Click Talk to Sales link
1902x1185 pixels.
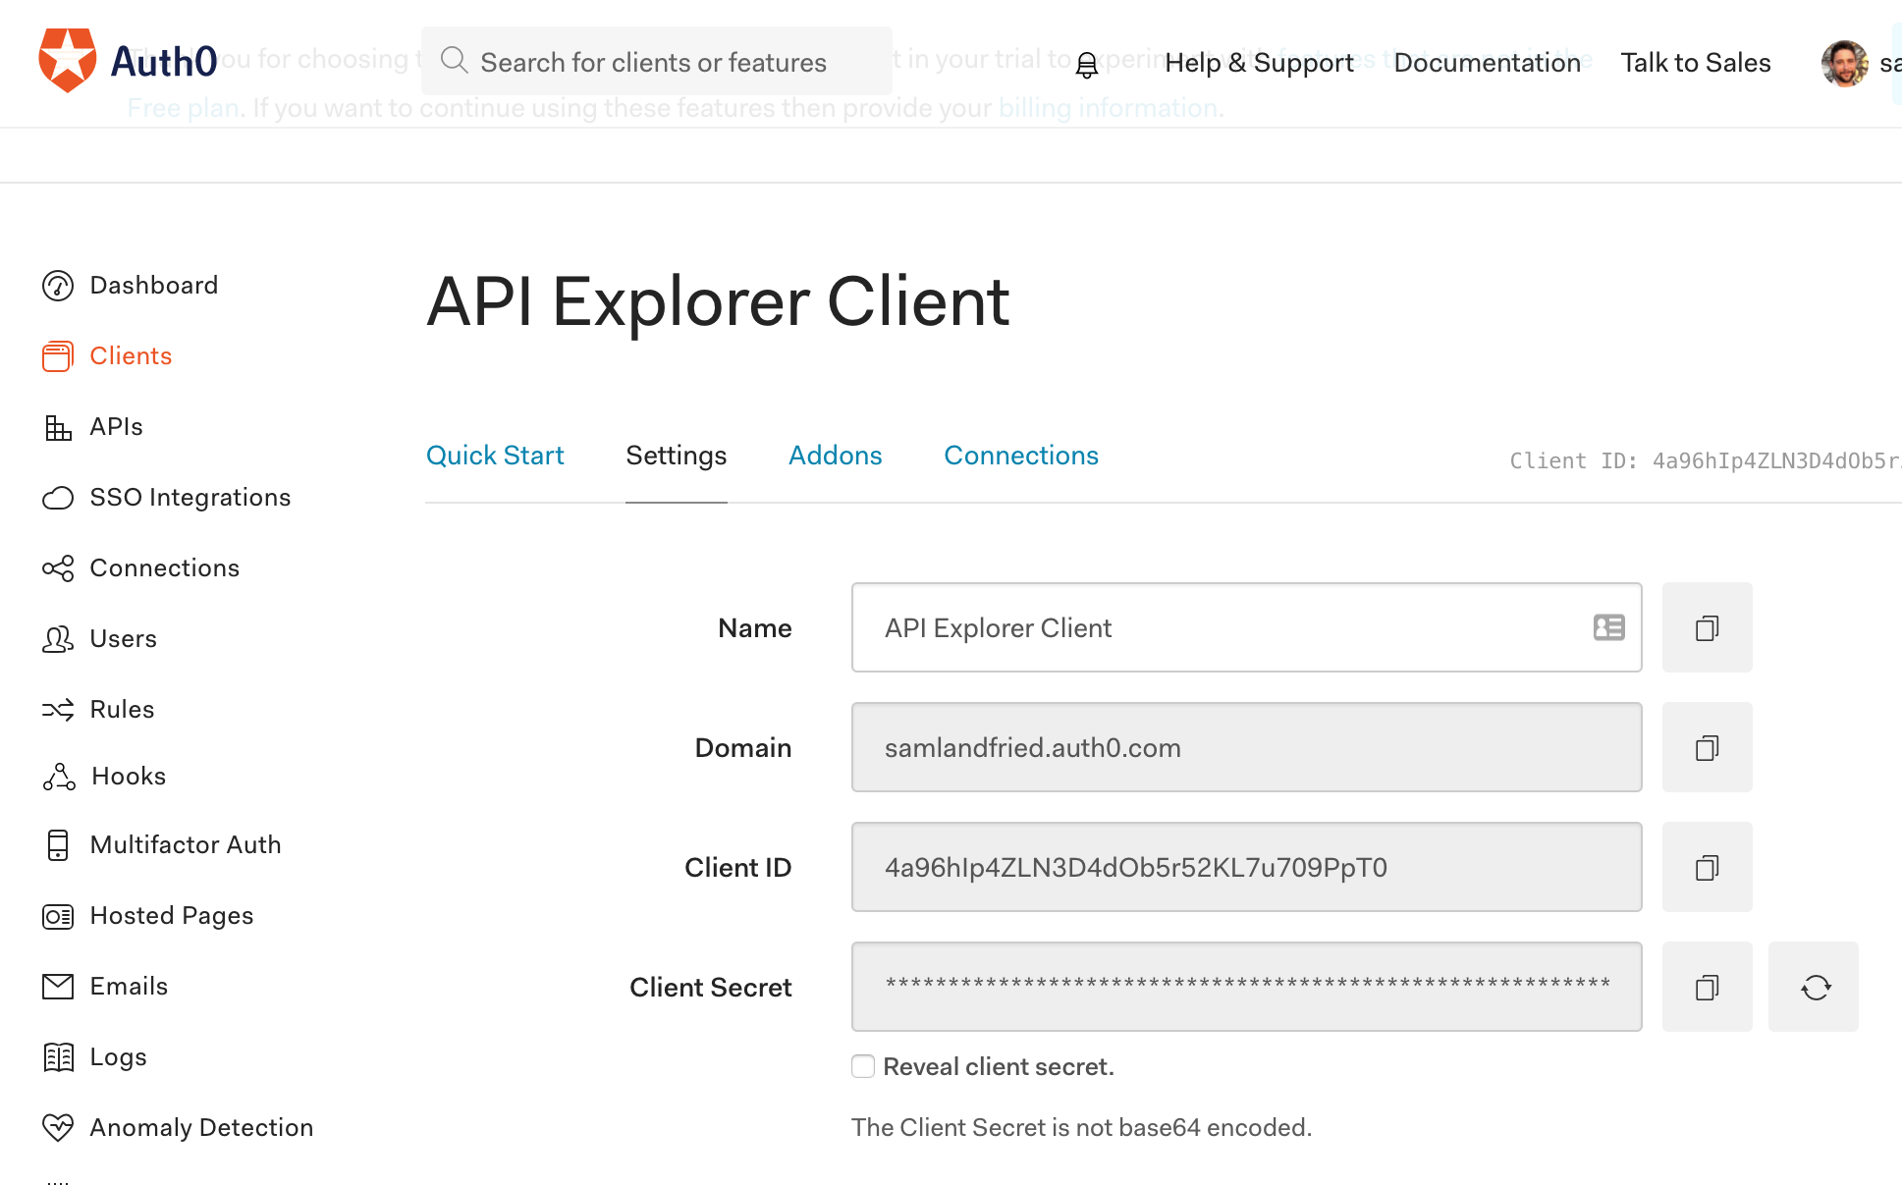click(x=1696, y=63)
